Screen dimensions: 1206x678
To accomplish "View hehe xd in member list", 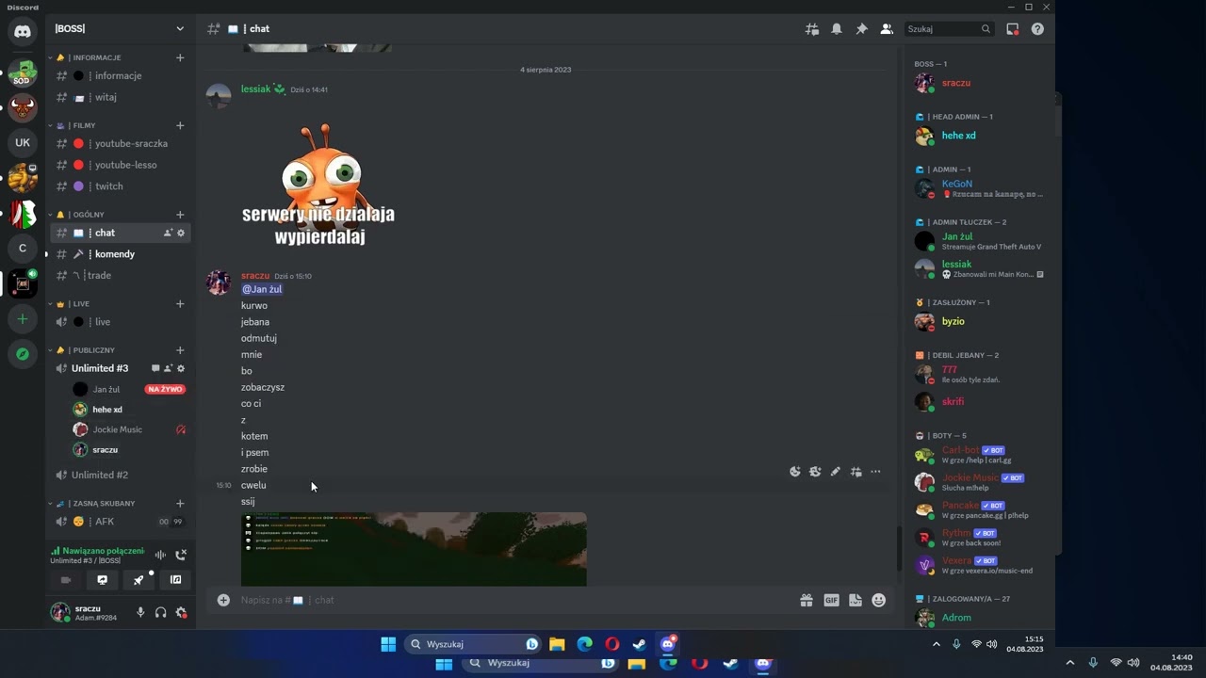I will (981, 136).
